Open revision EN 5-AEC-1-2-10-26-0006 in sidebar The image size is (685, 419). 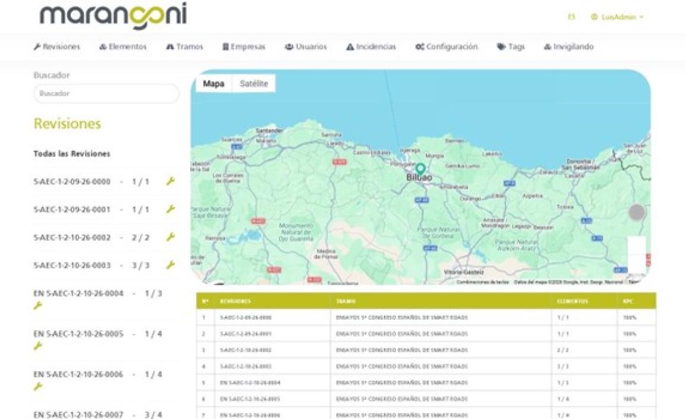(78, 374)
